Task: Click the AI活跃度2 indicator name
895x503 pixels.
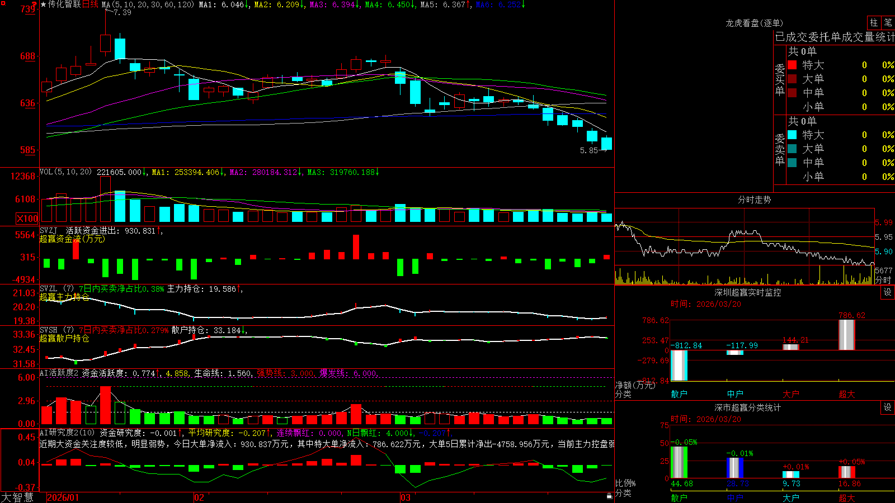Action: click(59, 373)
